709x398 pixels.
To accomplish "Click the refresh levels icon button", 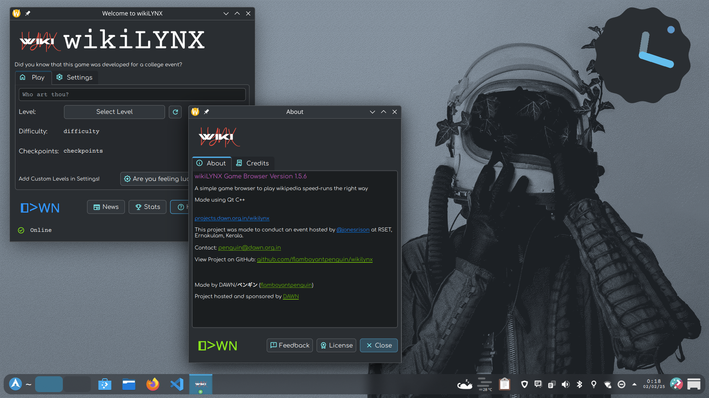I will [x=175, y=112].
